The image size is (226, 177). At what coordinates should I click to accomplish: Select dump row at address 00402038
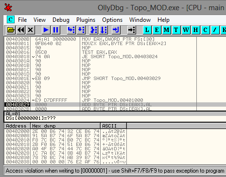[66, 162]
